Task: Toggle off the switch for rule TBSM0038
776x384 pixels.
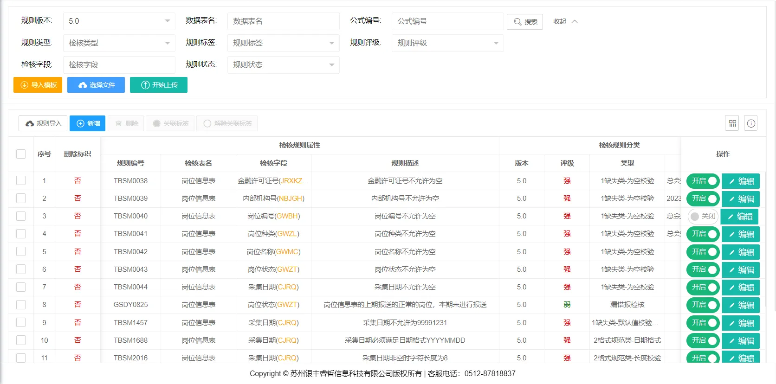Action: click(703, 181)
